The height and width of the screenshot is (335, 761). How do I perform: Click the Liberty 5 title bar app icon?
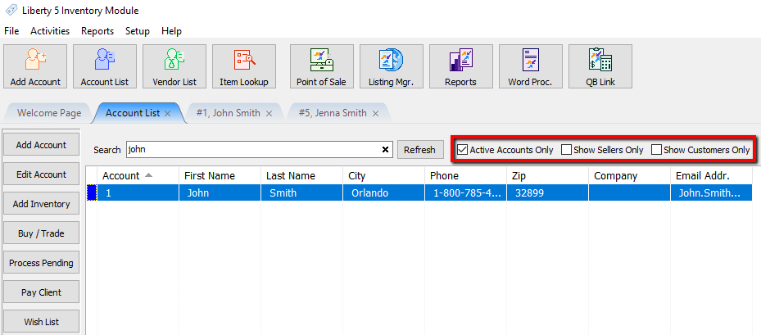[11, 10]
